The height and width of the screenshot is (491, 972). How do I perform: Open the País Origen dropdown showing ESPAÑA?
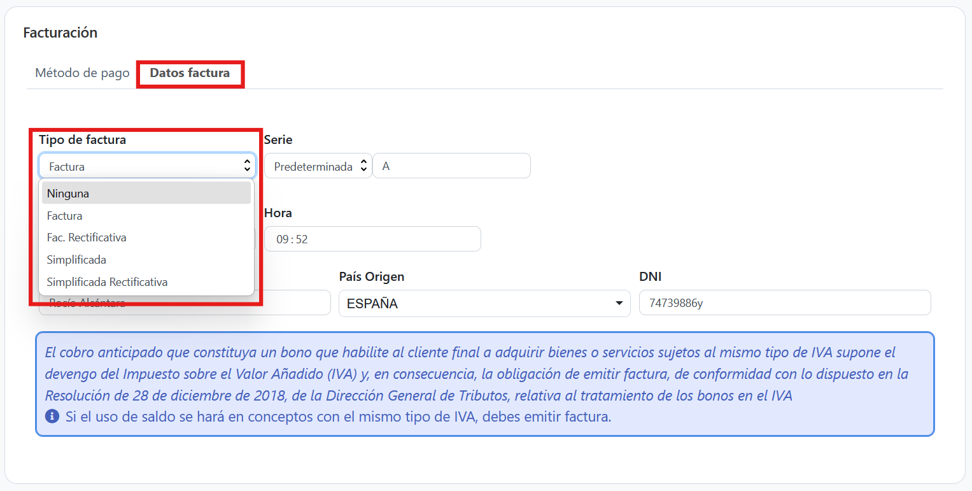(484, 303)
